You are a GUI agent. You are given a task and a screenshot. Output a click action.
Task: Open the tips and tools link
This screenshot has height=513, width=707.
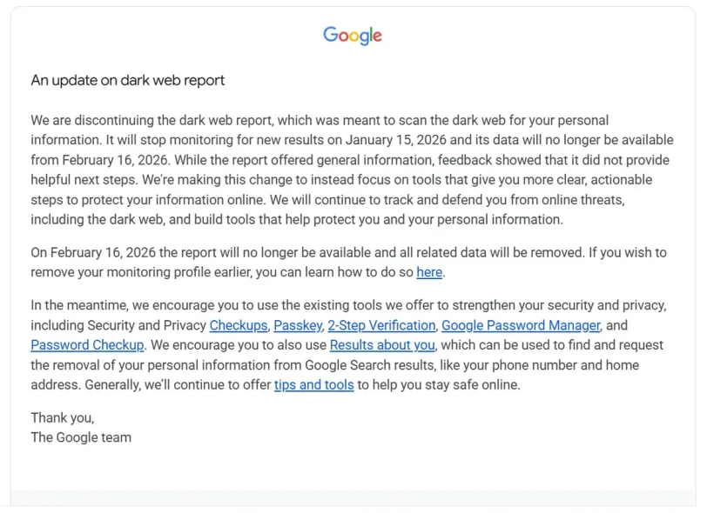point(313,384)
